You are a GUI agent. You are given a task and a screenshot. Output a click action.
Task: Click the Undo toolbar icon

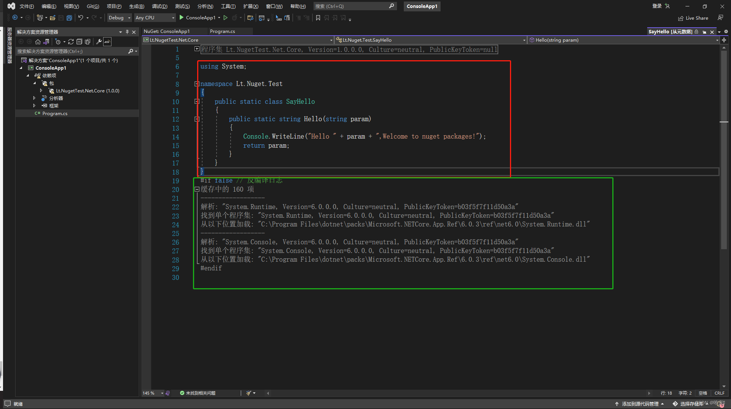80,18
